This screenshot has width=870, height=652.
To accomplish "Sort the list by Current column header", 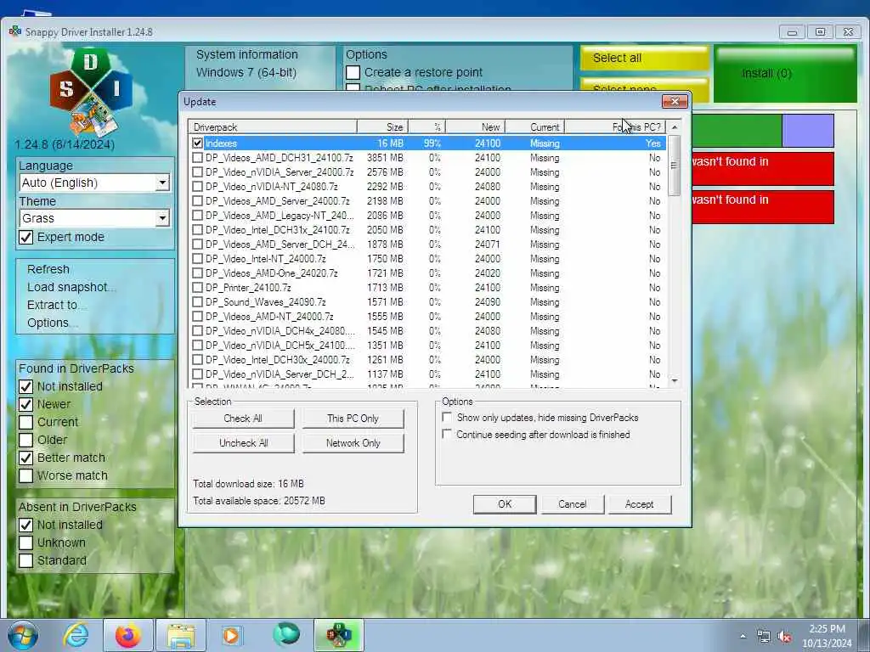I will tap(535, 127).
